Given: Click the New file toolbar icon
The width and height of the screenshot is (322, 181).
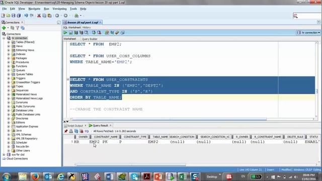Looking at the screenshot, I should click(3, 16).
